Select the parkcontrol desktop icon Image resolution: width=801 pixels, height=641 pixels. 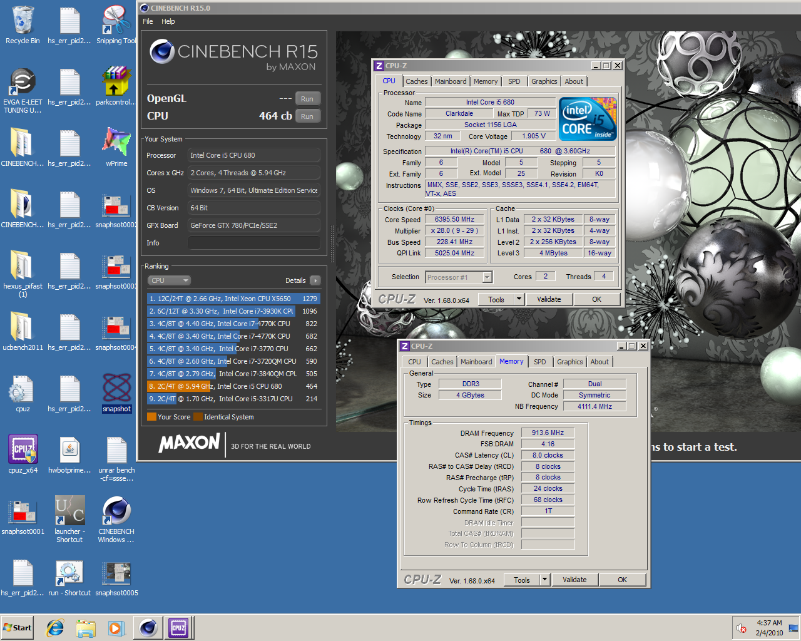[x=116, y=86]
